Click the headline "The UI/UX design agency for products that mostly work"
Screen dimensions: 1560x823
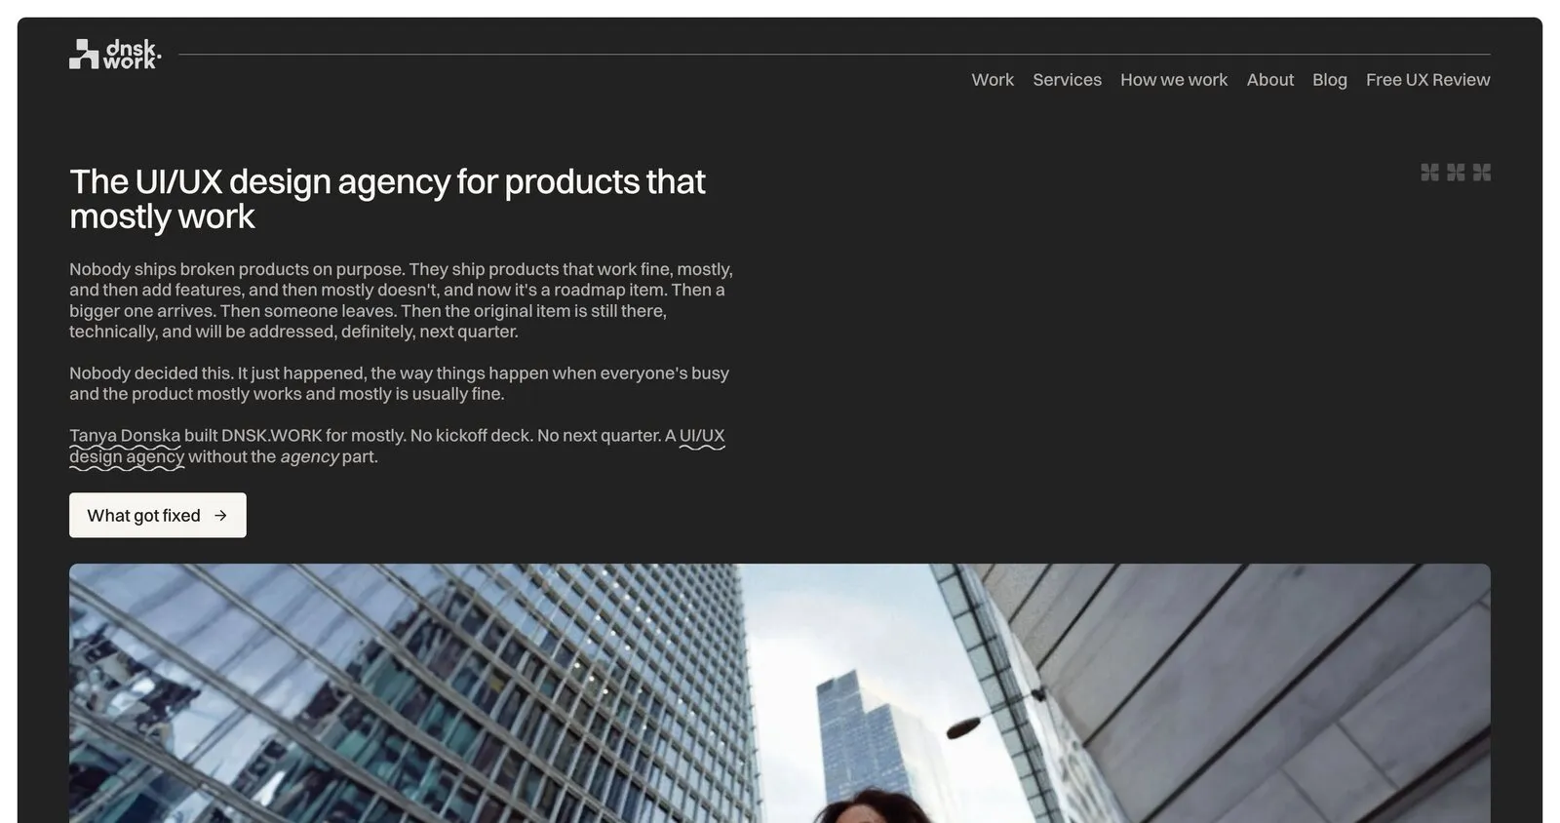387,199
